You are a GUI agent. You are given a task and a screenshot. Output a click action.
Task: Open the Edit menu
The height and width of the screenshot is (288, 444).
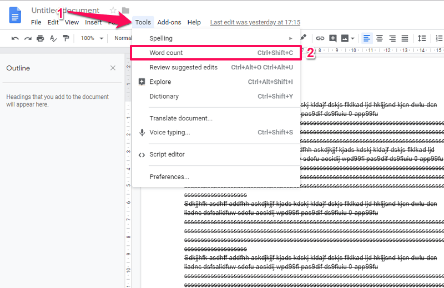coord(53,22)
